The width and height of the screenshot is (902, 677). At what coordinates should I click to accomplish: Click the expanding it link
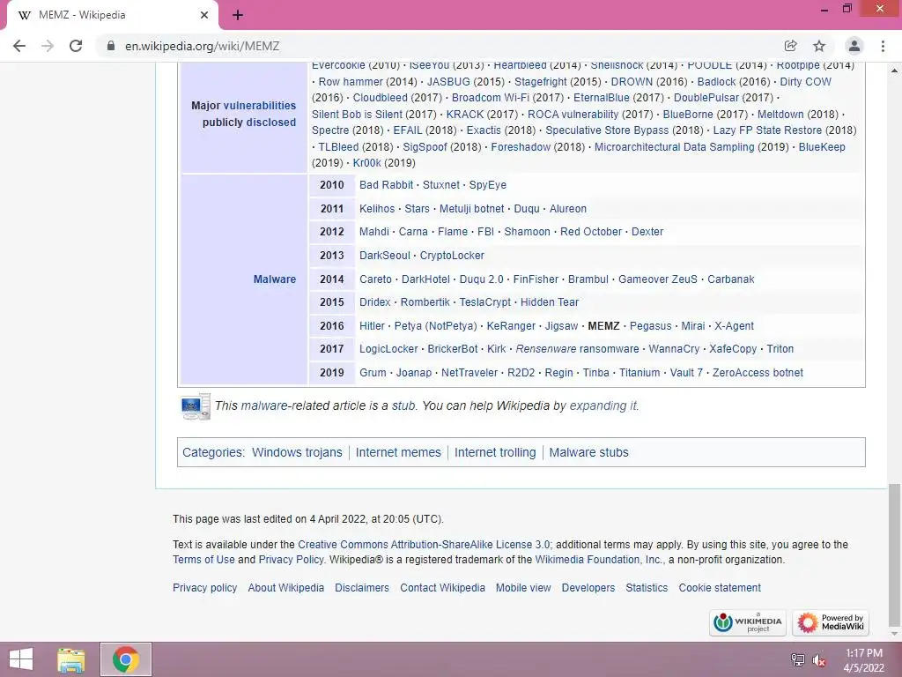pos(603,405)
